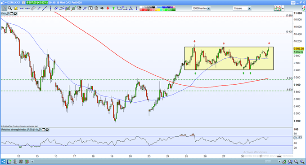Open the DXMXXXX instrument dropdown arrow
Screen dimensions: 306x165
pyautogui.click(x=6, y=3)
